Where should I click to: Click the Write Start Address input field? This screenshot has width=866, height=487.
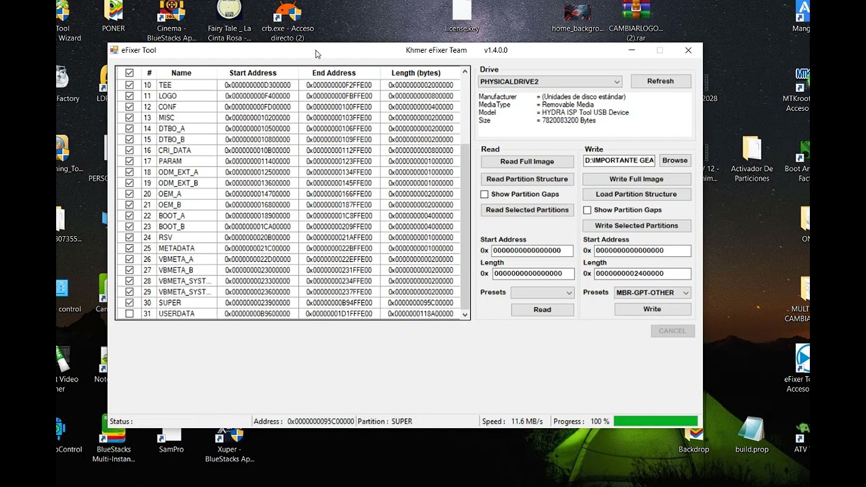[642, 251]
